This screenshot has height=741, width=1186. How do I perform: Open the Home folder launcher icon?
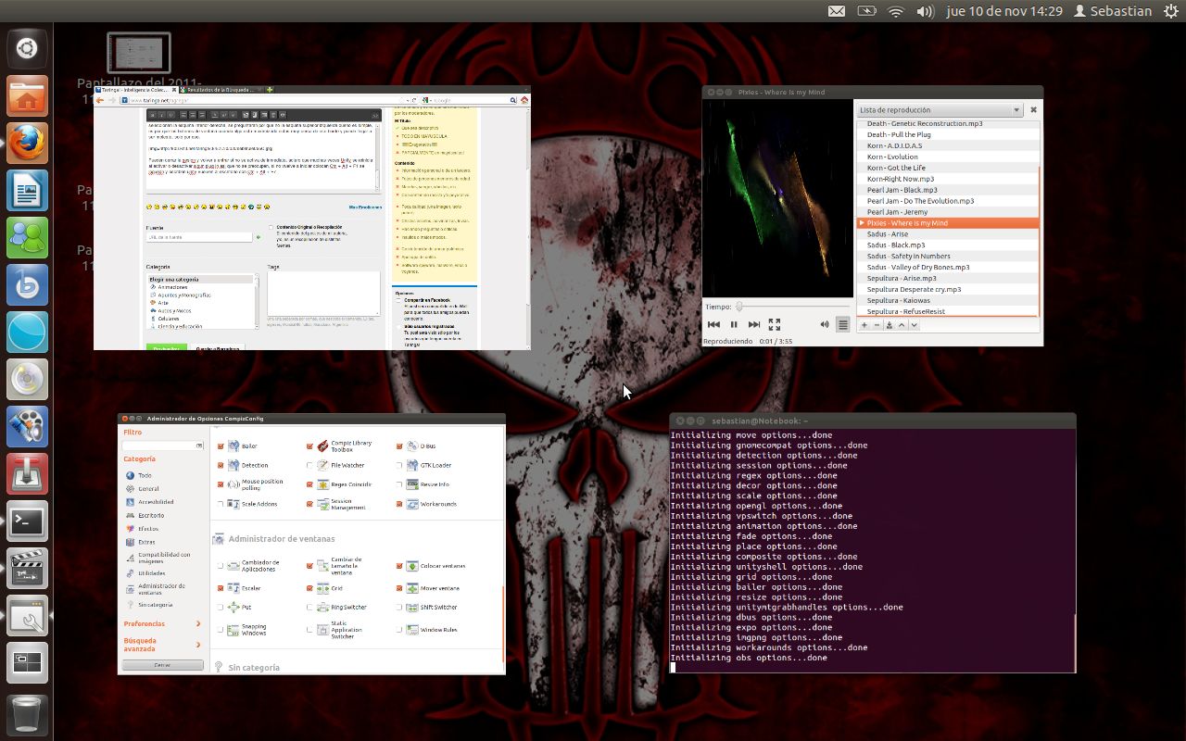point(27,96)
